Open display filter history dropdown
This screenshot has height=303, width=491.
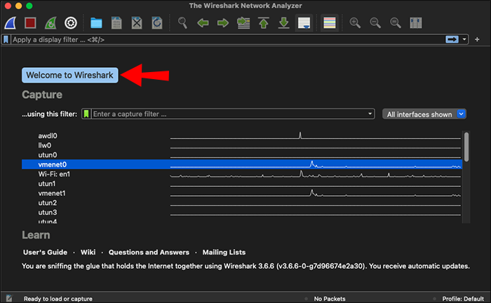pos(464,39)
